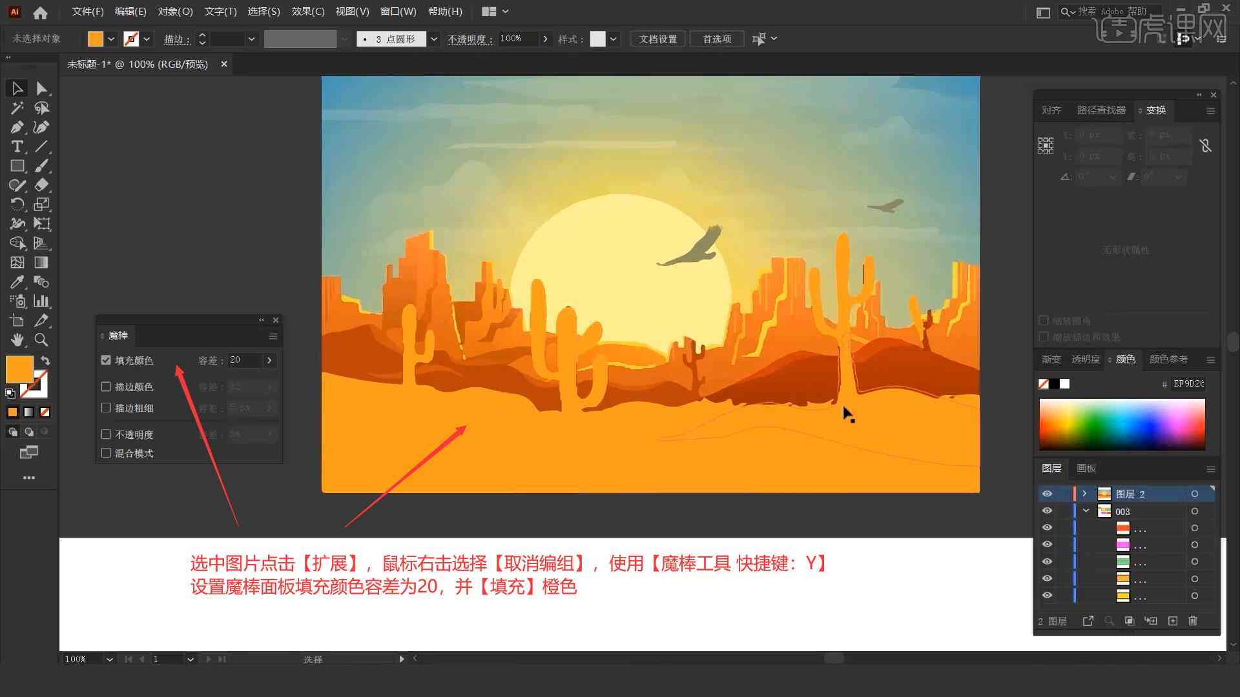
Task: Select the Zoom tool
Action: click(x=41, y=339)
